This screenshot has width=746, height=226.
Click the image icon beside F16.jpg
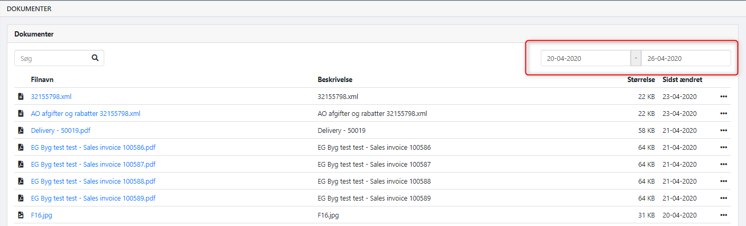tap(21, 215)
